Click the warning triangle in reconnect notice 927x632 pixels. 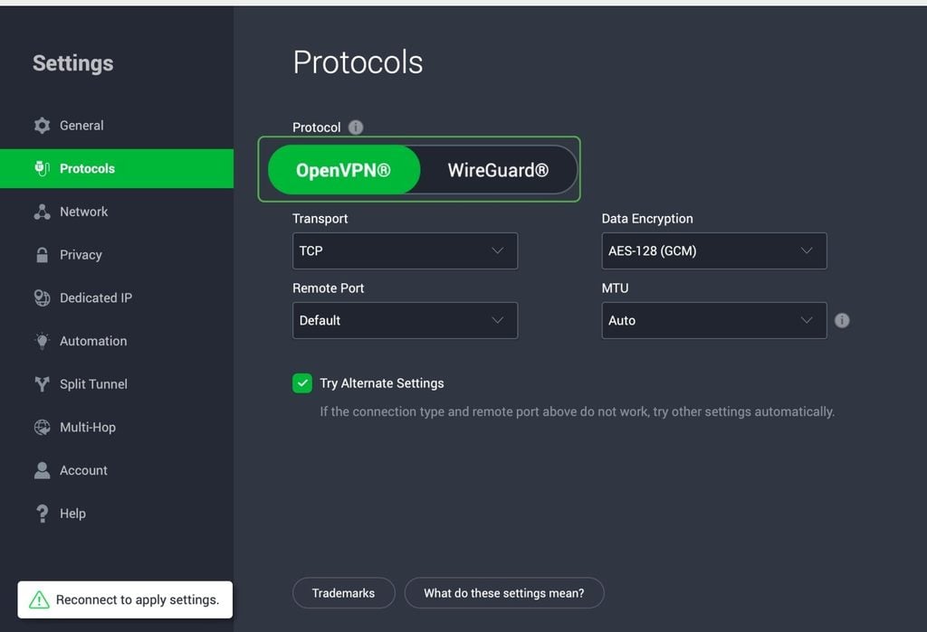click(39, 599)
